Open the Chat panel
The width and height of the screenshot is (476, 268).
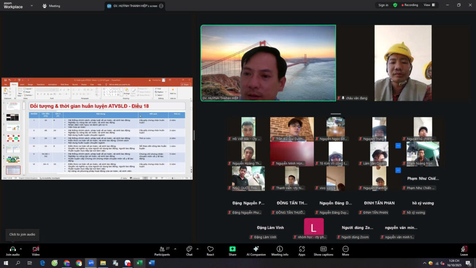tap(189, 249)
